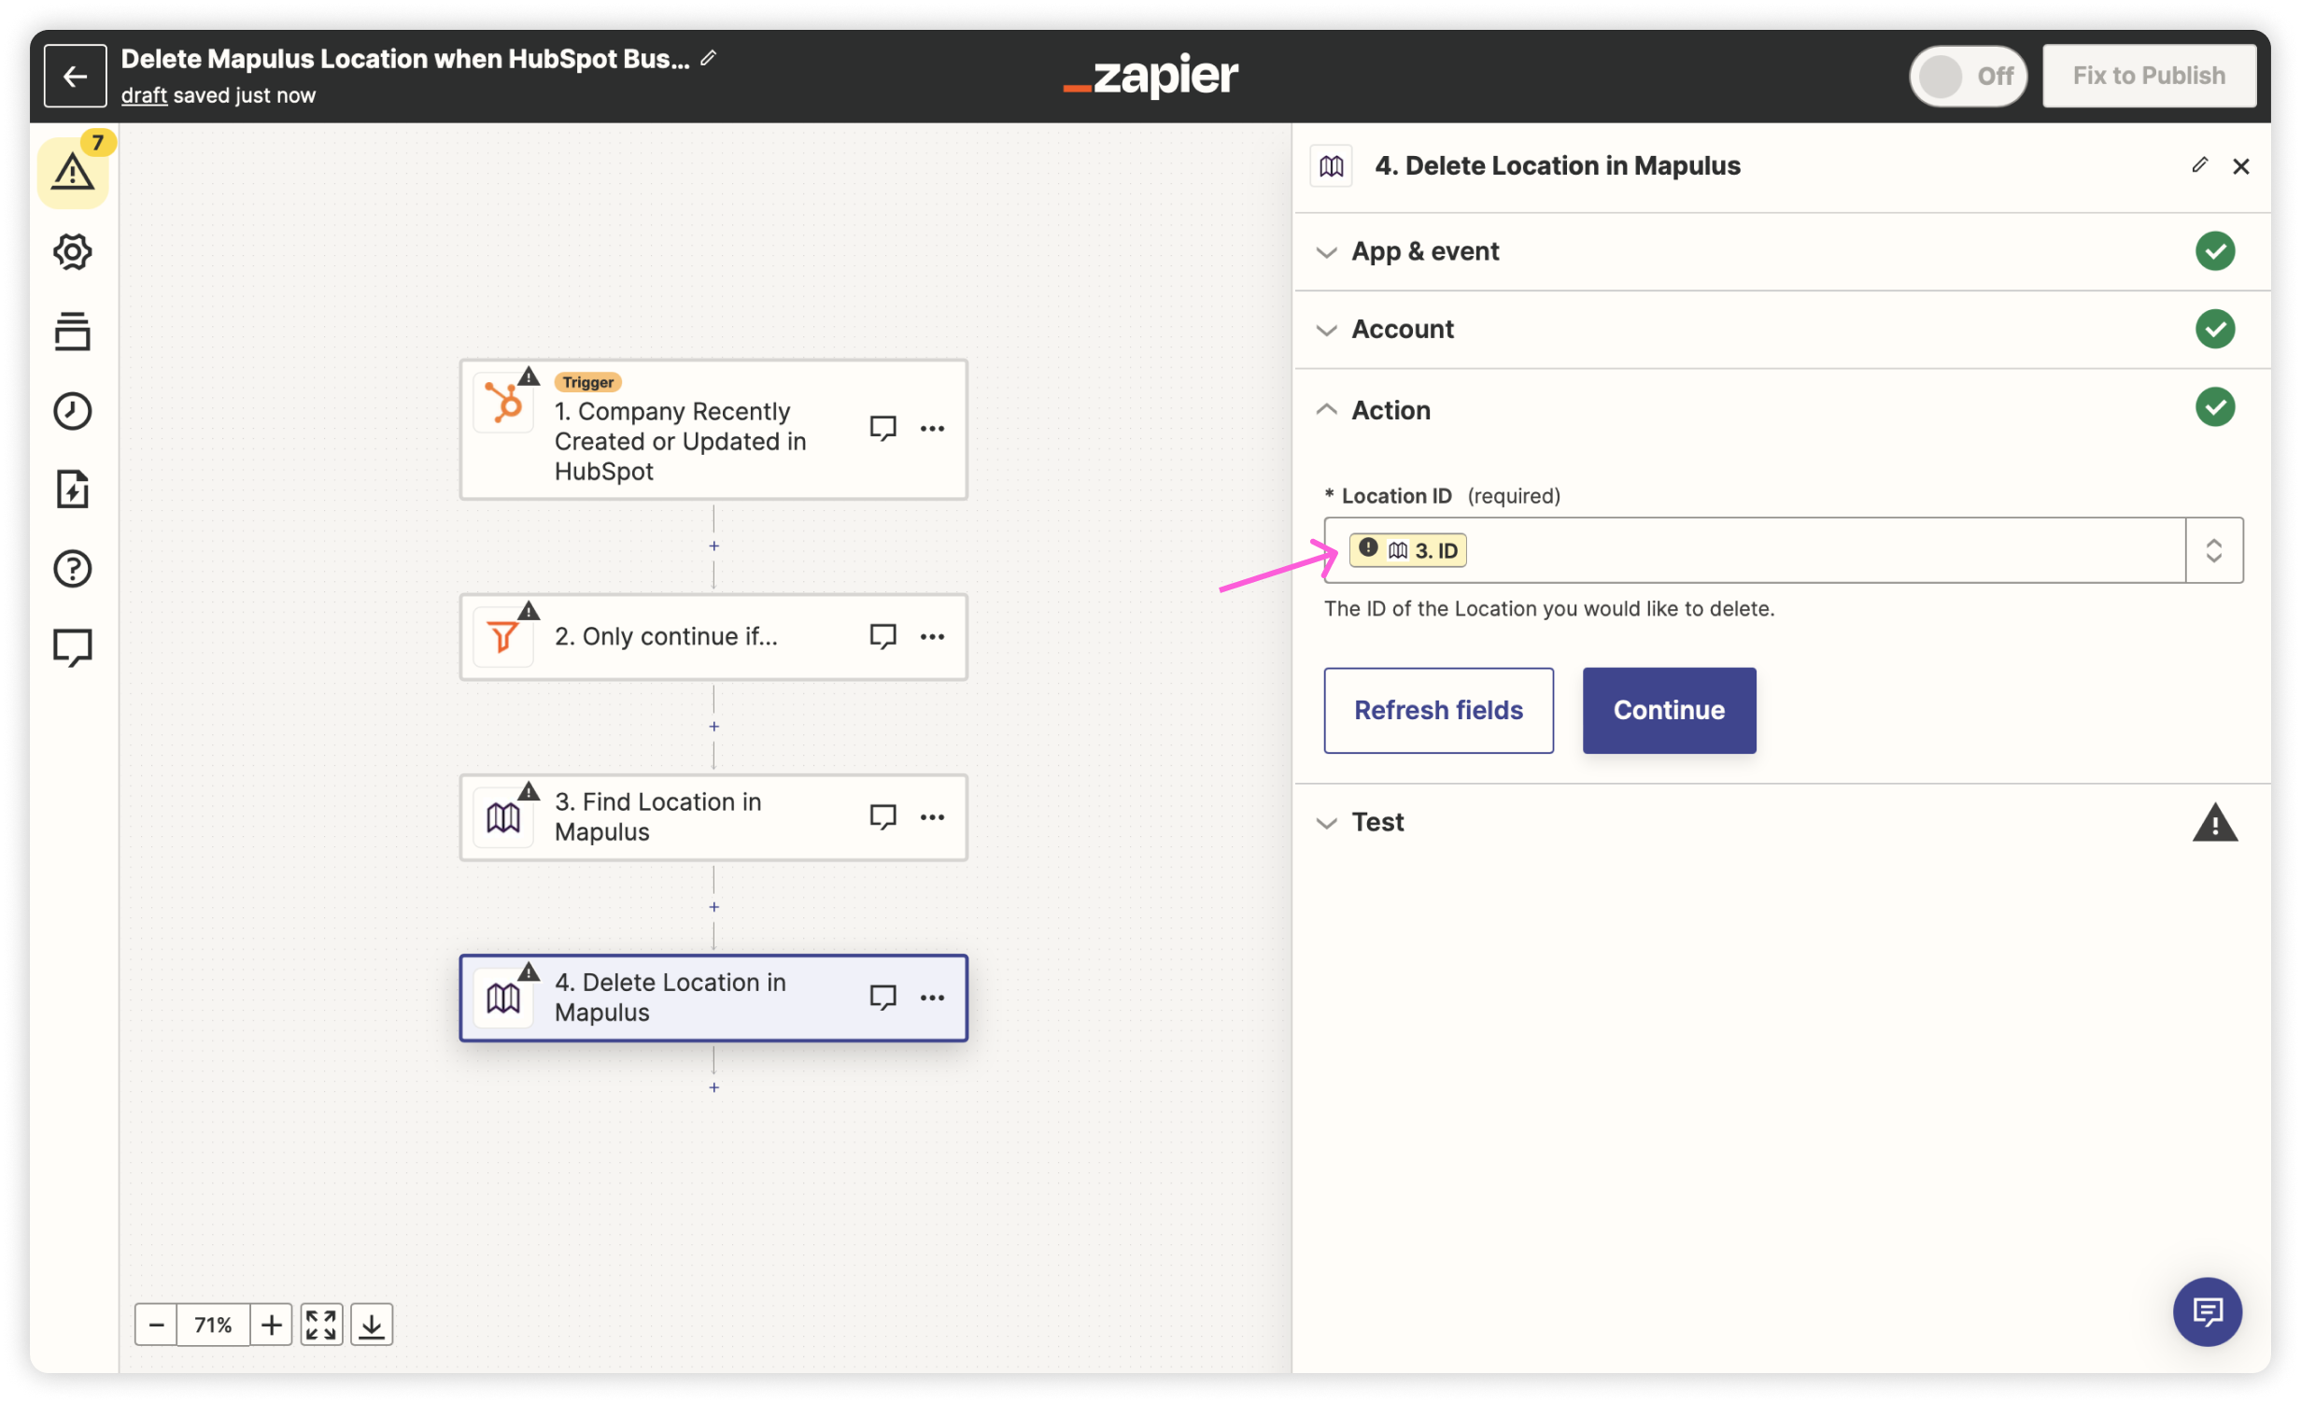Add comment on Delete Location step
The image size is (2301, 1403).
882,998
